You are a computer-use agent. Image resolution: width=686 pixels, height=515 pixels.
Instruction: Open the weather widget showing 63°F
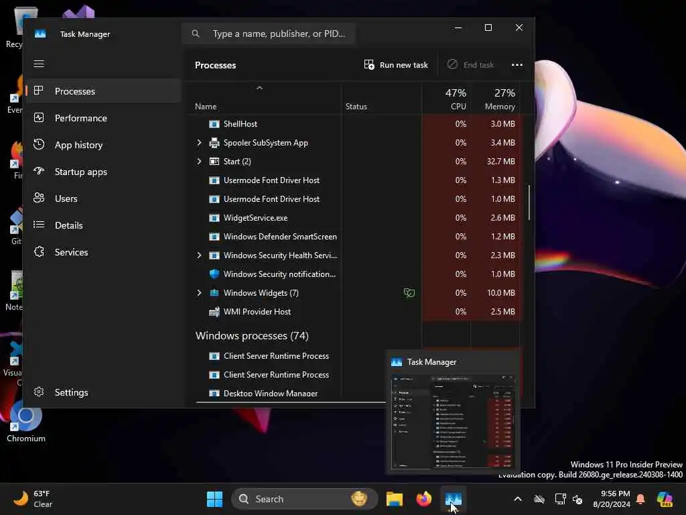click(x=33, y=499)
